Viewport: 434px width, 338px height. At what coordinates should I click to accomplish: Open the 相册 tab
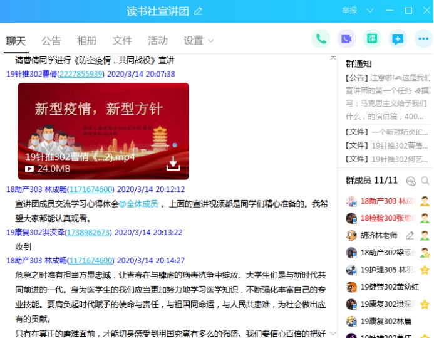pos(86,41)
